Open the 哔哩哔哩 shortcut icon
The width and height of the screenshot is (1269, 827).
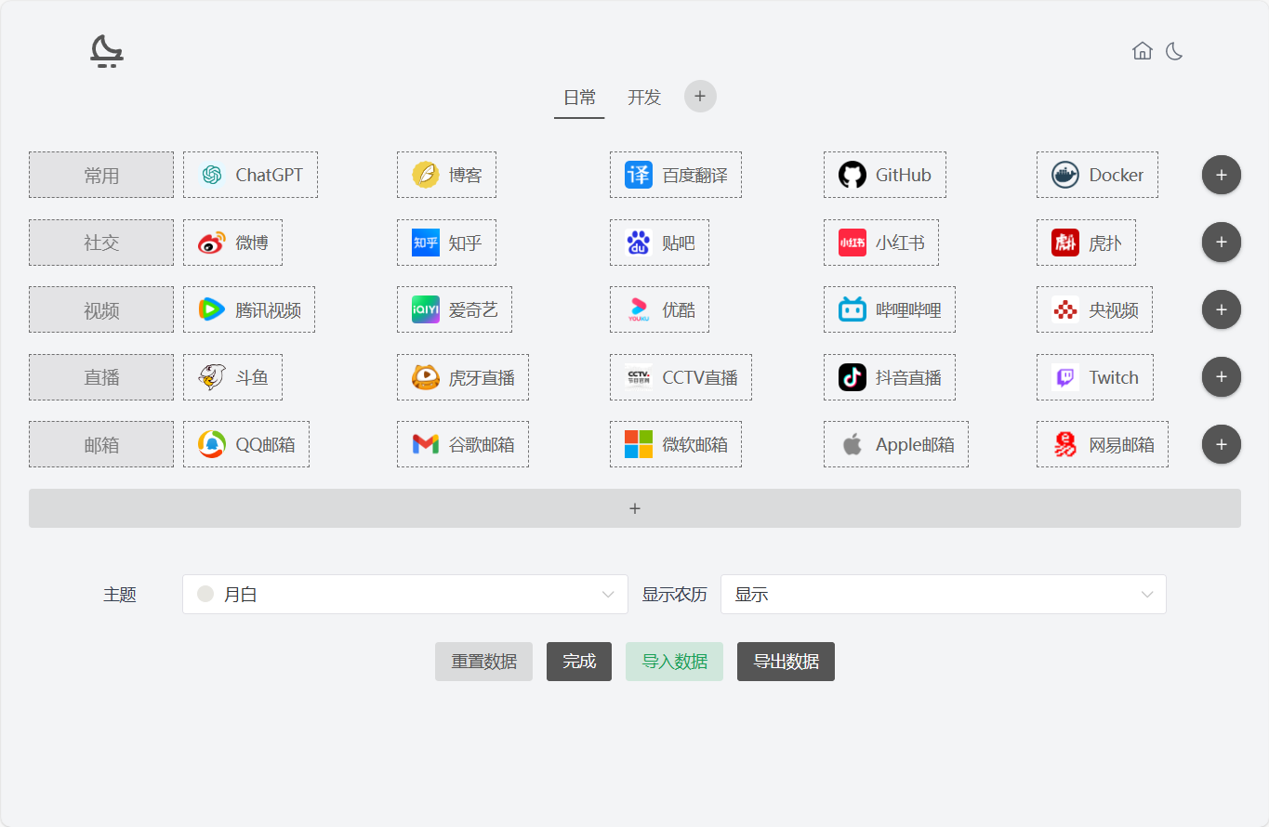[x=852, y=309]
